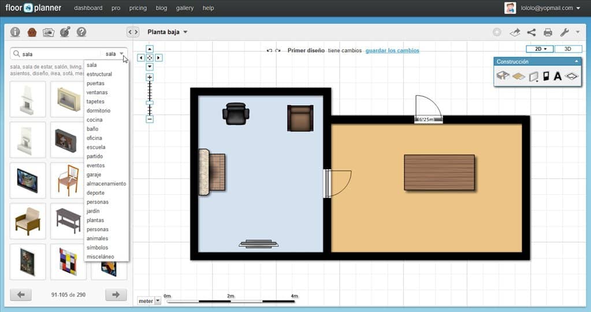The height and width of the screenshot is (312, 591).
Task: Zoom in with the plus button
Action: (150, 77)
